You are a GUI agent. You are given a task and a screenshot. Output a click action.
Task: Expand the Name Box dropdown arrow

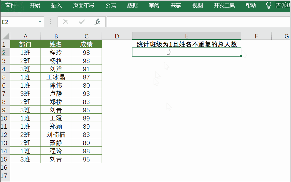pos(40,22)
